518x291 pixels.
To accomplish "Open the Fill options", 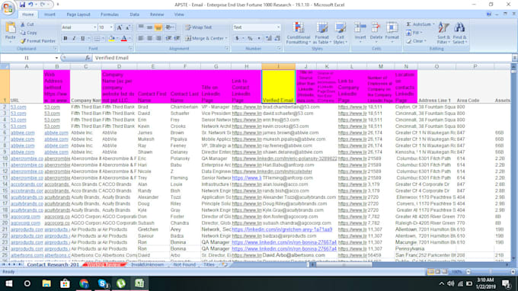I will coord(414,33).
